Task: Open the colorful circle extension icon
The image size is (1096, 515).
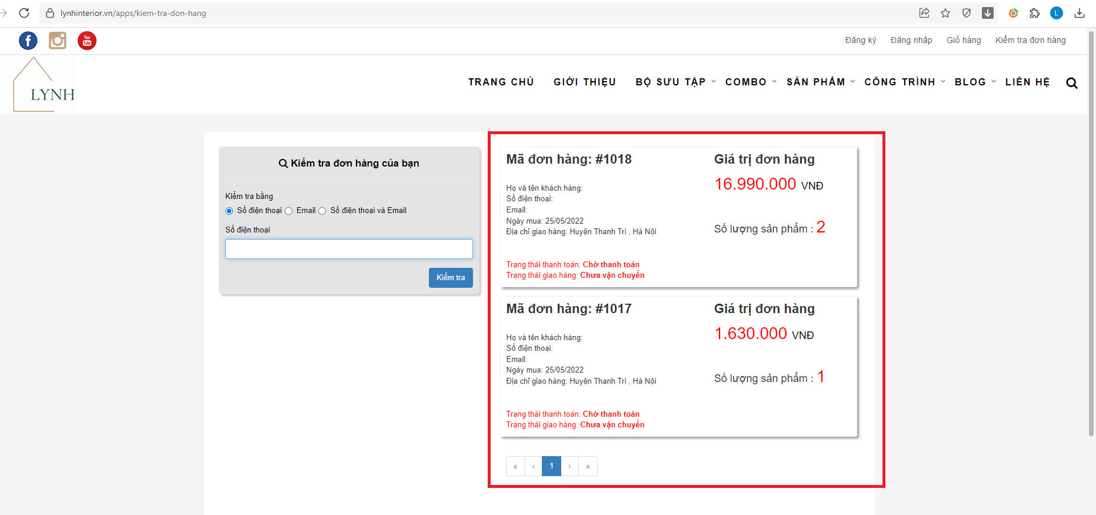Action: (x=1013, y=13)
